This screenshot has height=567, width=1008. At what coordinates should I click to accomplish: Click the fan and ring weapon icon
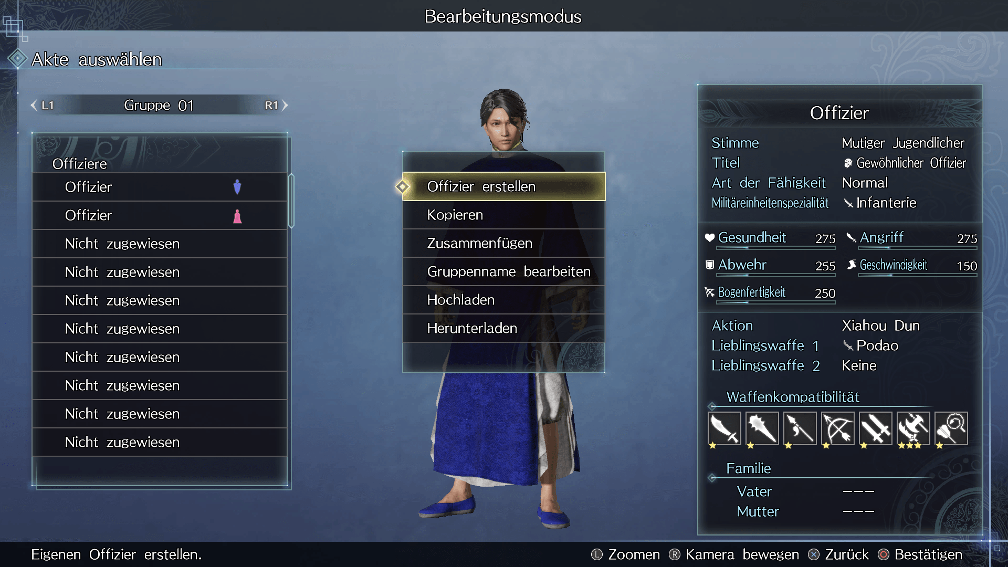click(x=951, y=428)
